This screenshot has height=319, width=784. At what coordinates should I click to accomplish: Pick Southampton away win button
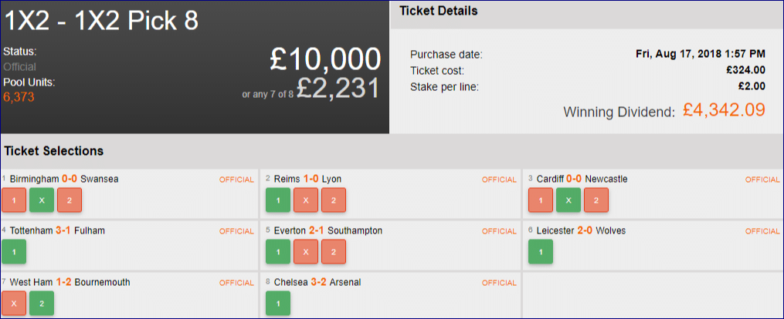point(334,251)
